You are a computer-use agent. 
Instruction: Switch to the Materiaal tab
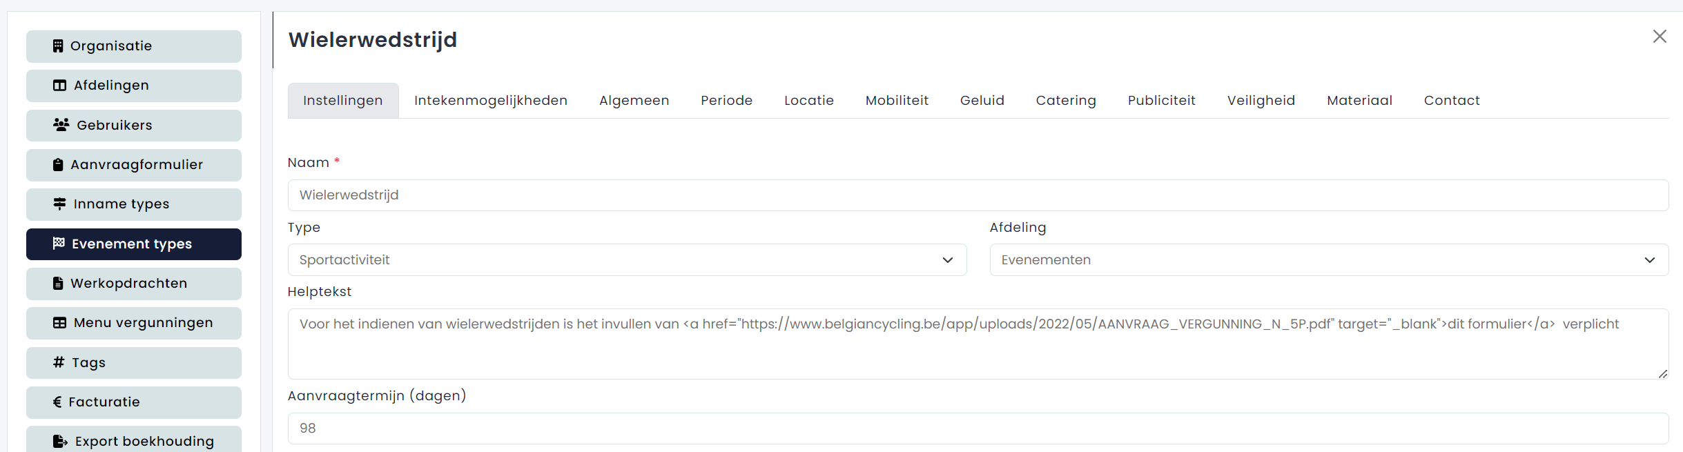[1360, 101]
